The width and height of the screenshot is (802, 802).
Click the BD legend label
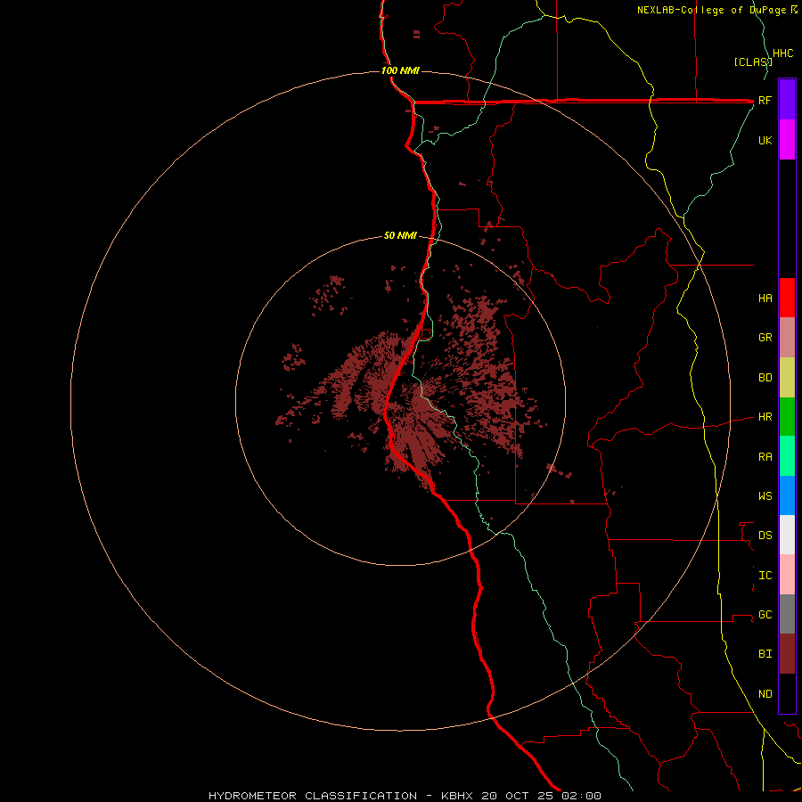765,378
